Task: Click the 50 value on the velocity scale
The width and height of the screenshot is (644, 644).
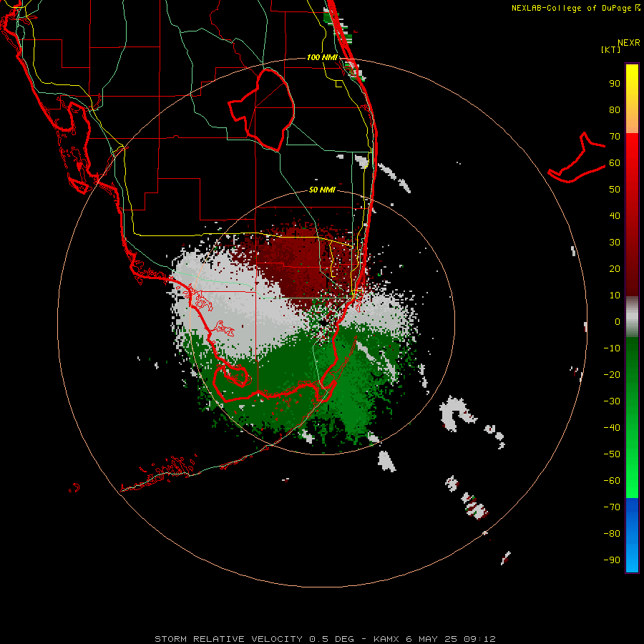Action: [x=615, y=190]
